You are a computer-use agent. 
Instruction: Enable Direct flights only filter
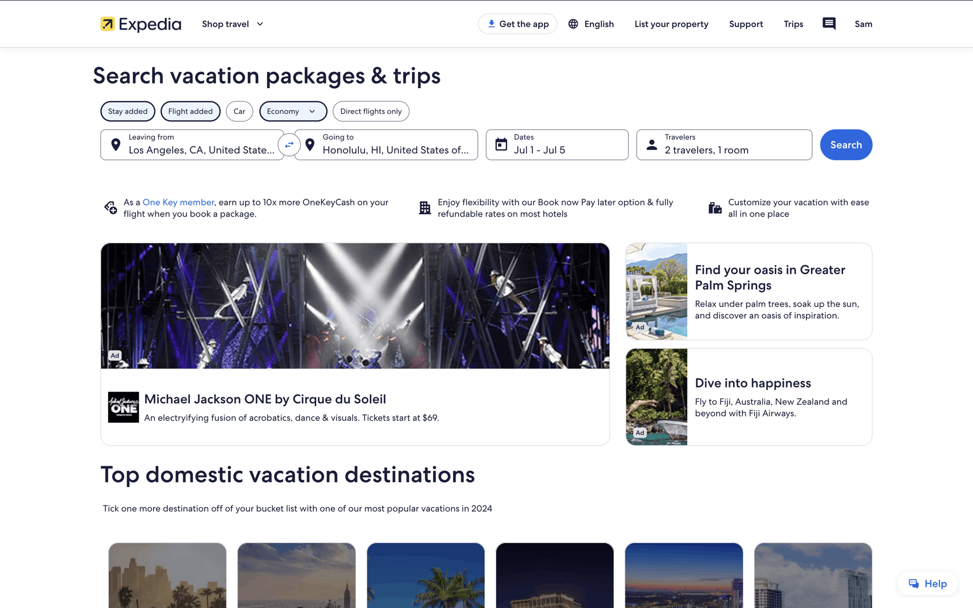[371, 111]
